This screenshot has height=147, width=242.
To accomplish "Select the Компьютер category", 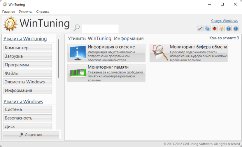I will point(28,48).
